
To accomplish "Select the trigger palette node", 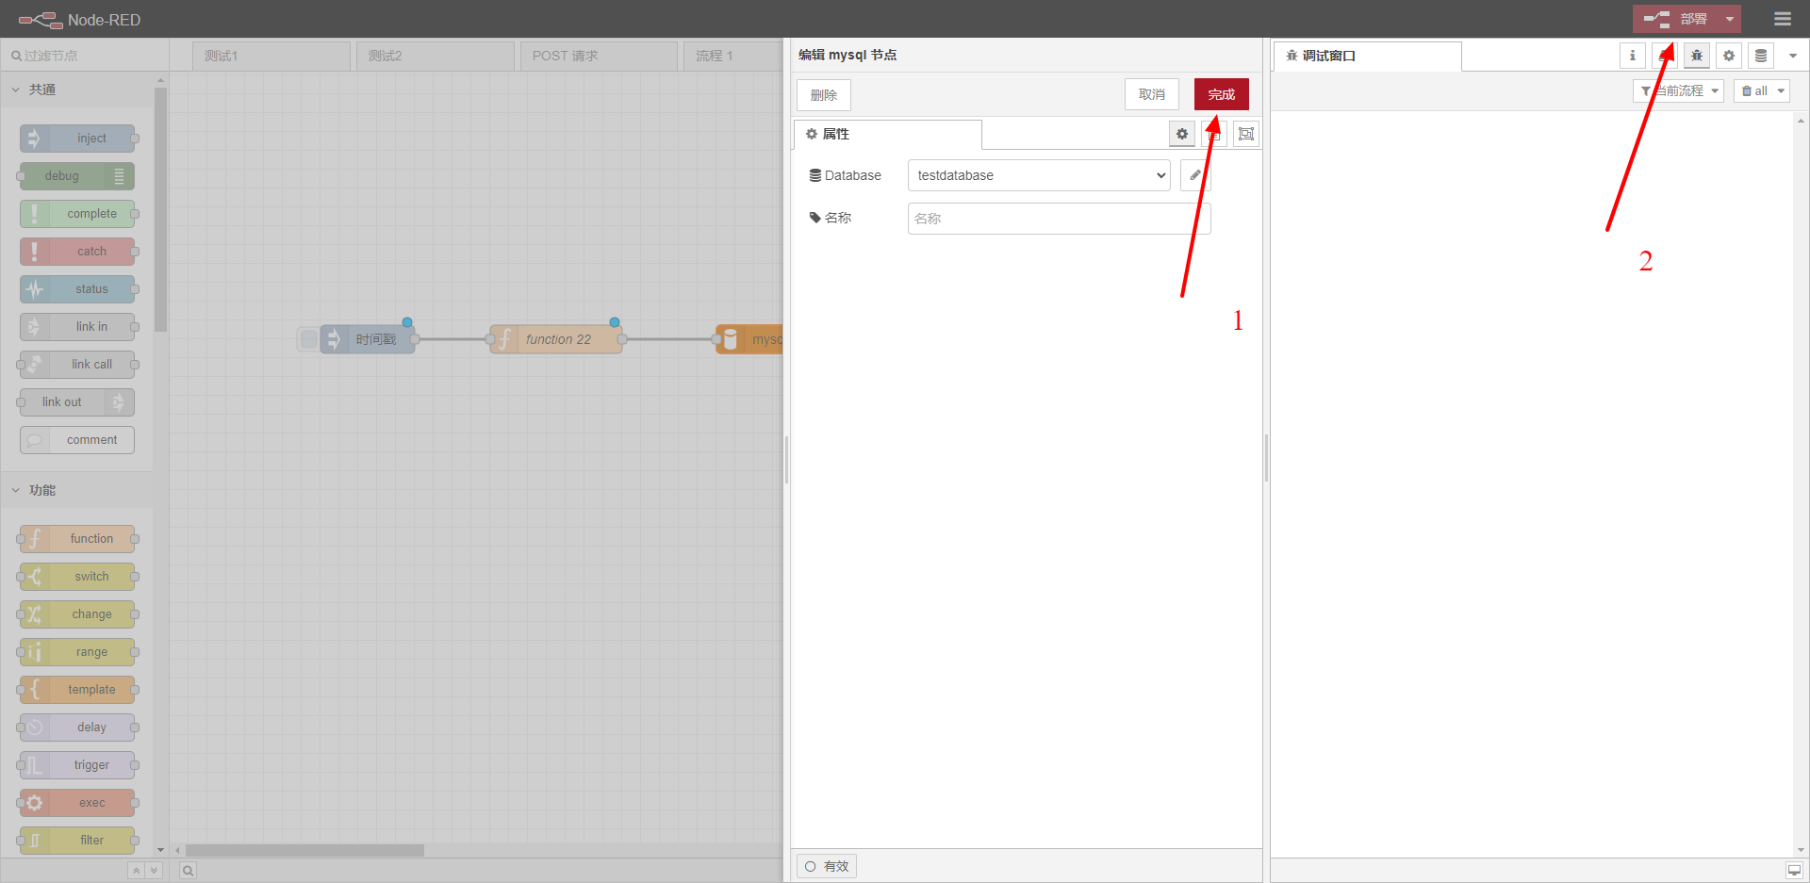I will click(77, 765).
